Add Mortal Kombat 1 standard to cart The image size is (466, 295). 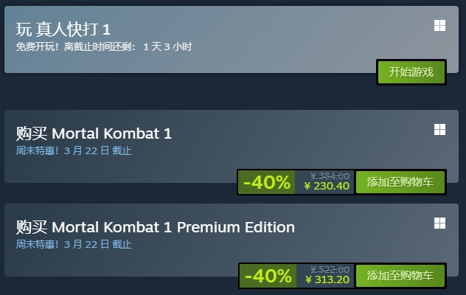click(400, 182)
